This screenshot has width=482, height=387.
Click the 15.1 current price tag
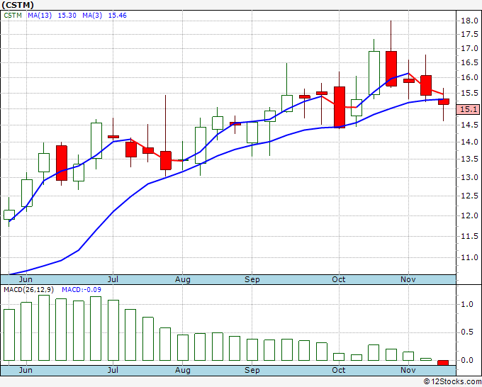coord(468,109)
